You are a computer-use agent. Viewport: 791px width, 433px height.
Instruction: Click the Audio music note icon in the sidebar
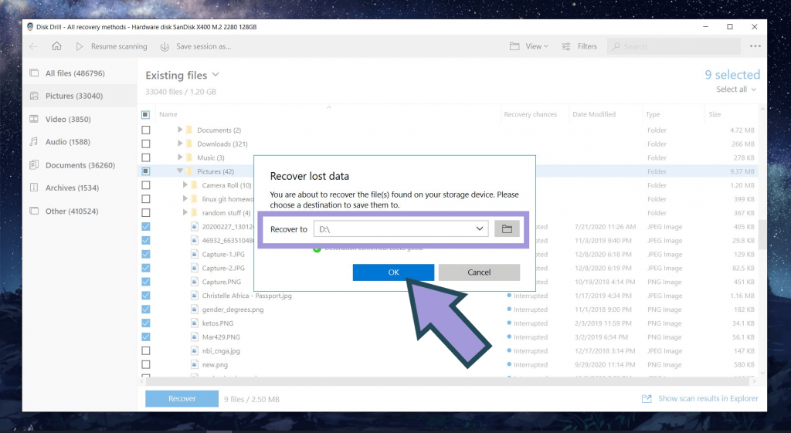click(34, 142)
